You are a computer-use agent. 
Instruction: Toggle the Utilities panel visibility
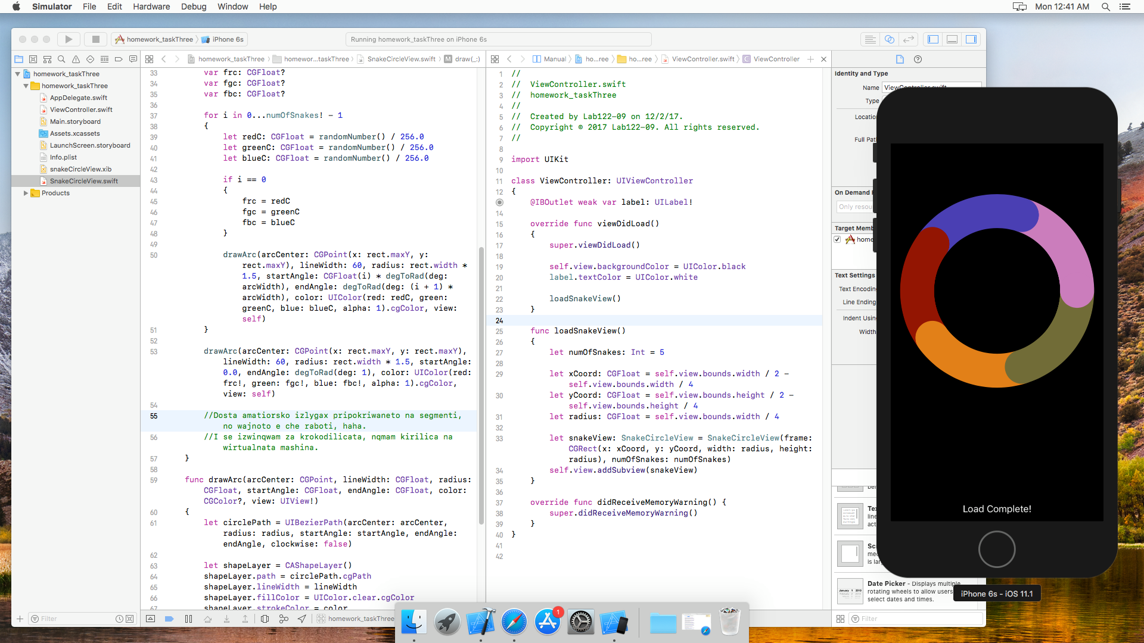(971, 39)
